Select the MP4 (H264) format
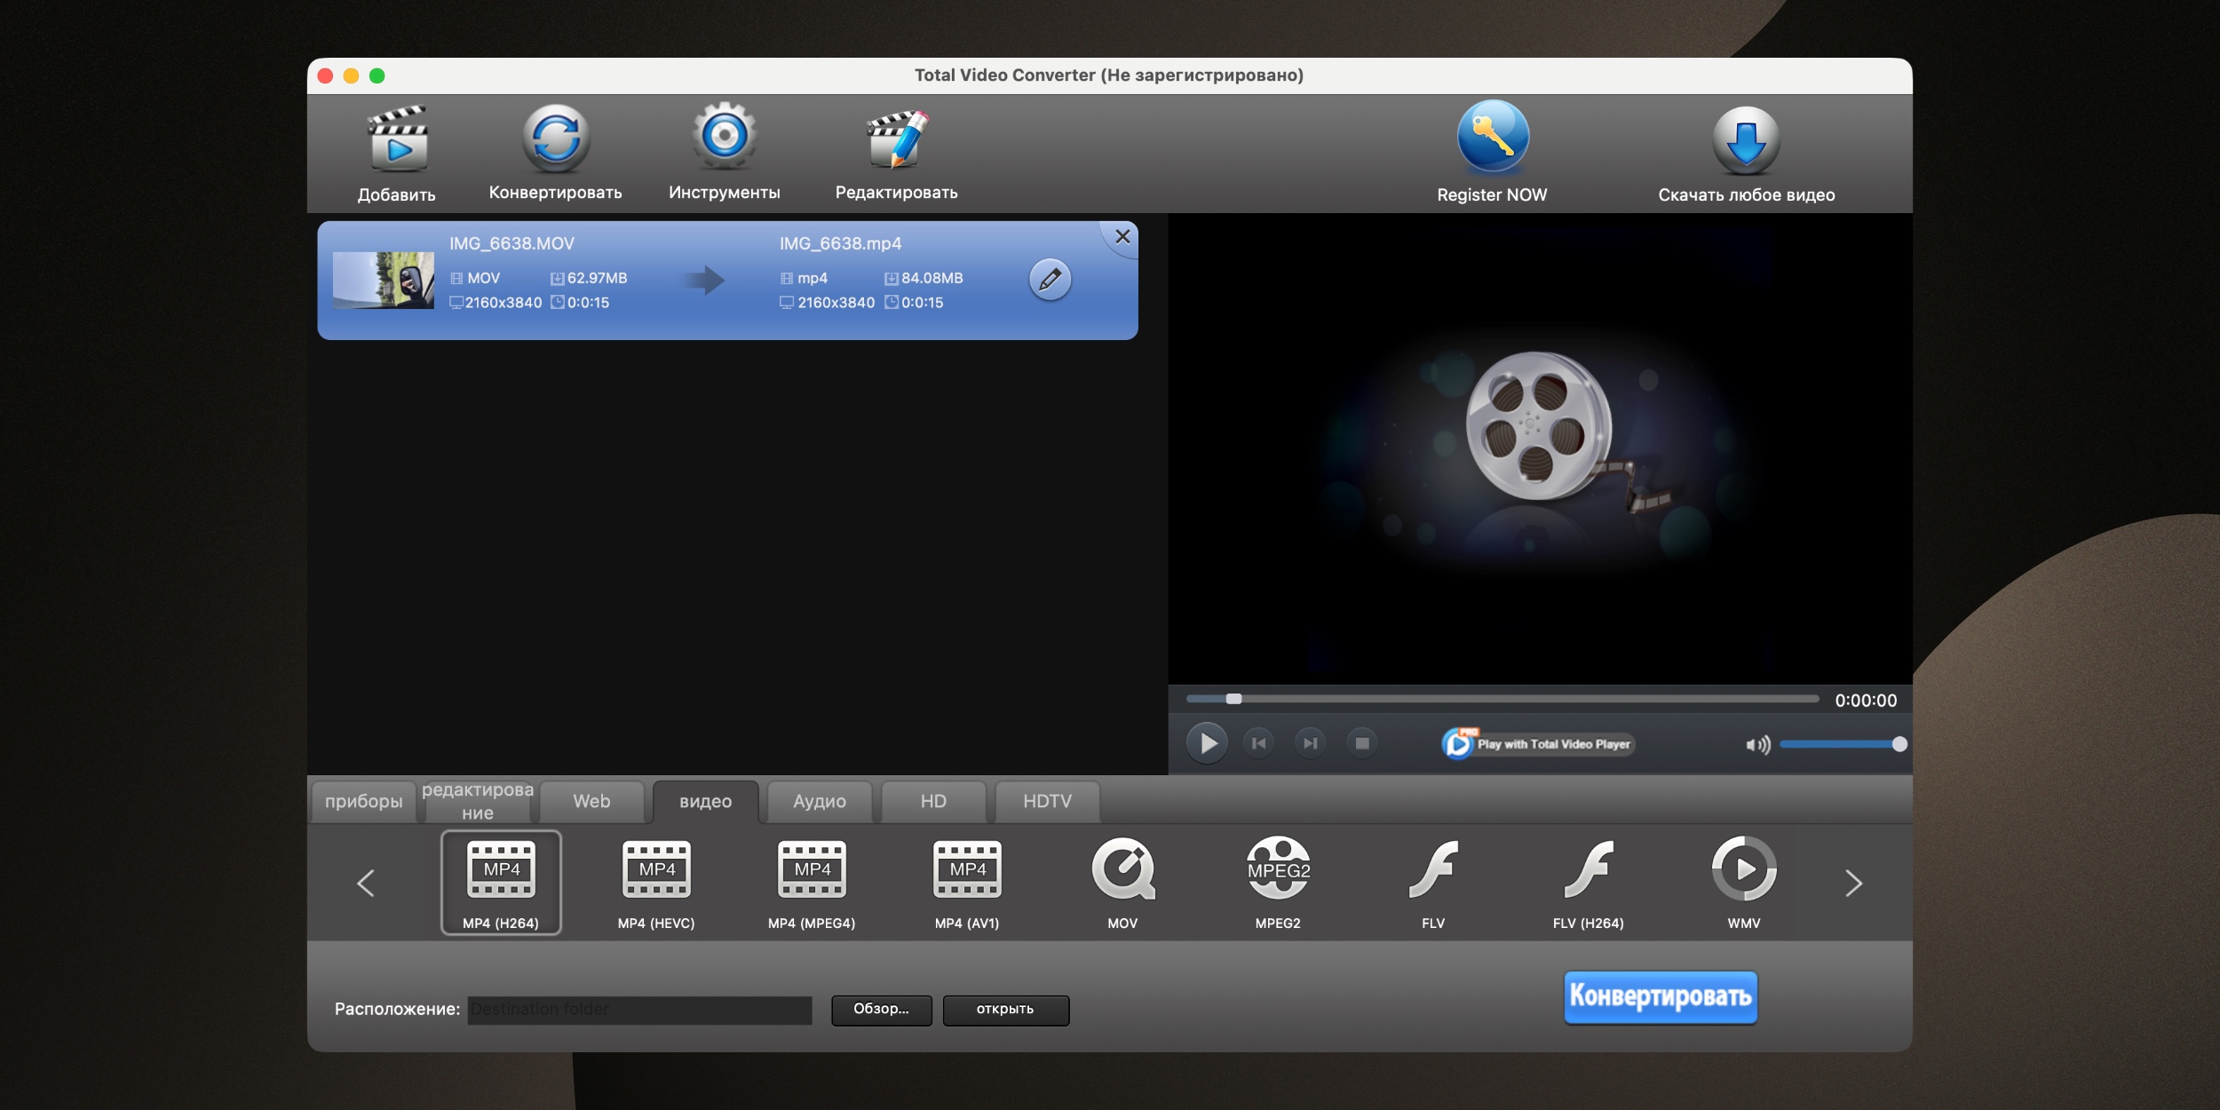Screen dimensions: 2220x1110 (x=501, y=883)
